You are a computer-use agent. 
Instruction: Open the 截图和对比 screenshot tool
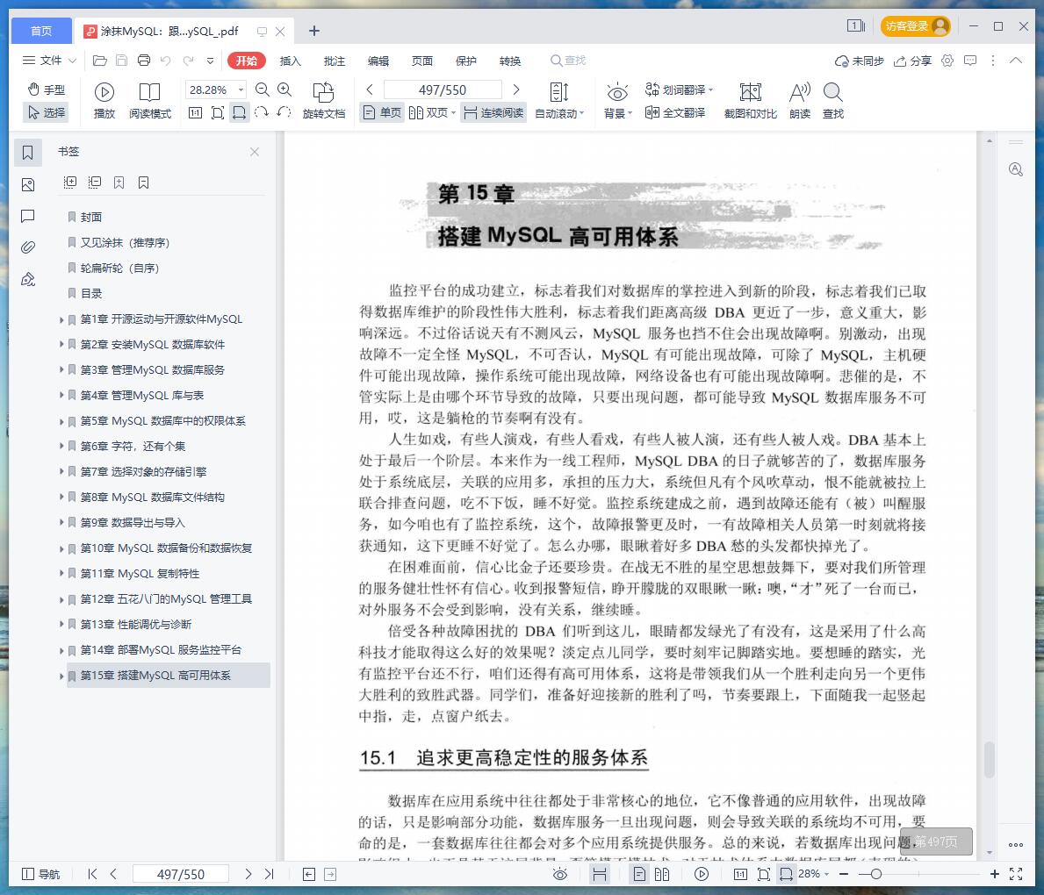(x=751, y=101)
